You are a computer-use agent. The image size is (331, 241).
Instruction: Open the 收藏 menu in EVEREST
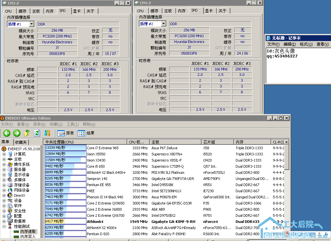coord(56,124)
